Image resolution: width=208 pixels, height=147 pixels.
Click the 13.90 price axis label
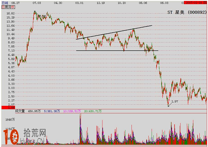pyautogui.click(x=10, y=22)
